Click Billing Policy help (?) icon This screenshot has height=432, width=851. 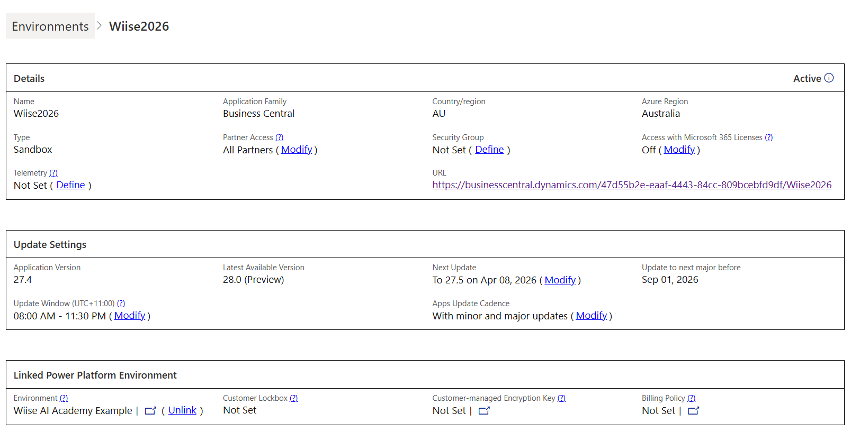pos(691,398)
